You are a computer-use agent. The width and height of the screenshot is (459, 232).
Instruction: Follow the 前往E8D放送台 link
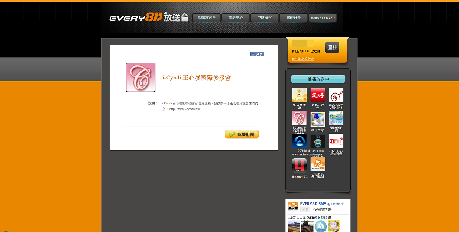[303, 59]
